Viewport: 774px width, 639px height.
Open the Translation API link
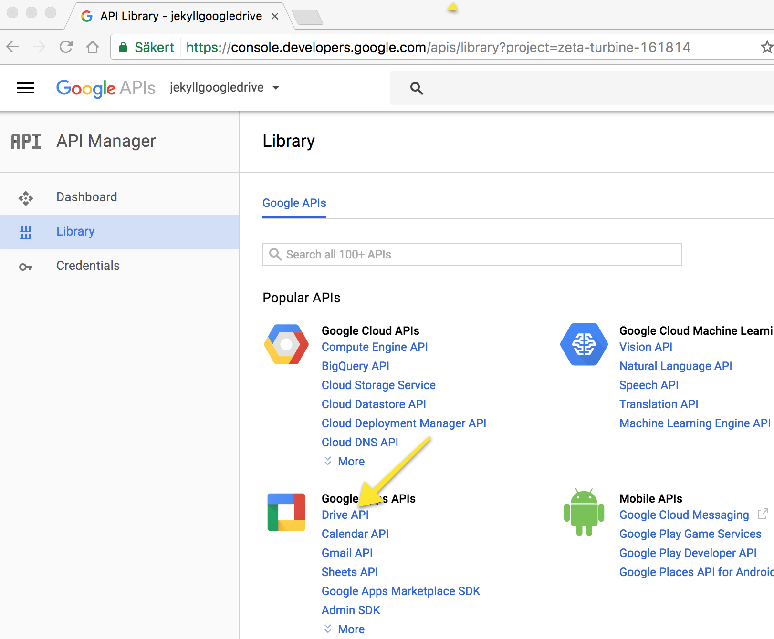pyautogui.click(x=659, y=404)
